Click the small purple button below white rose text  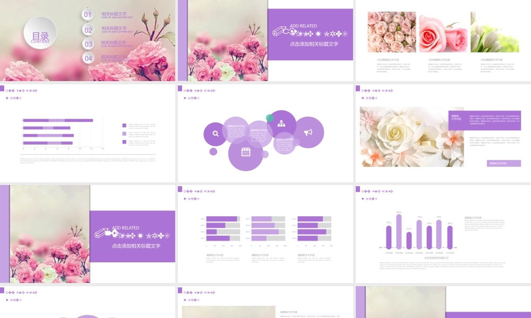coord(503,163)
